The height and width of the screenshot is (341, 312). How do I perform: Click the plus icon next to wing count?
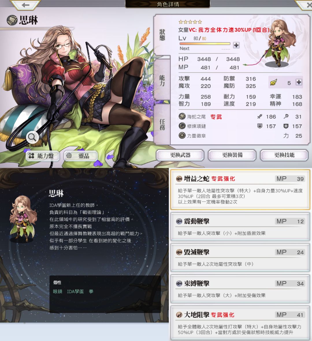pos(299,82)
